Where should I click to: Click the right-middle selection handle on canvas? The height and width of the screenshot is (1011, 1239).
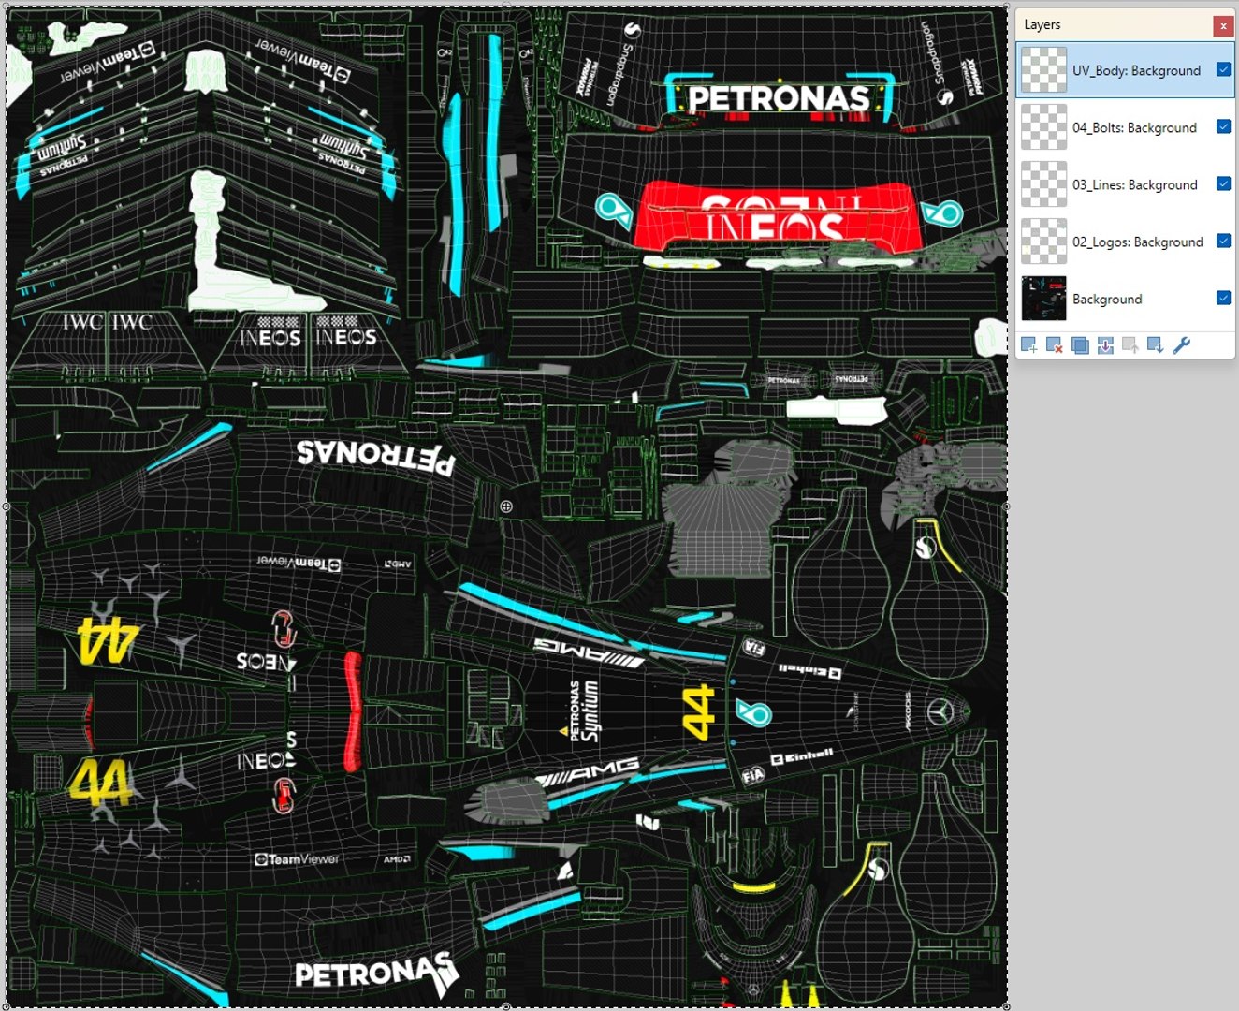click(x=1007, y=506)
